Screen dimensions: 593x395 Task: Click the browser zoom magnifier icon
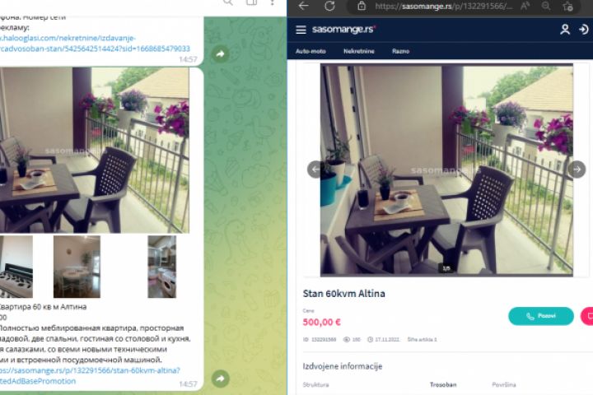(x=546, y=6)
